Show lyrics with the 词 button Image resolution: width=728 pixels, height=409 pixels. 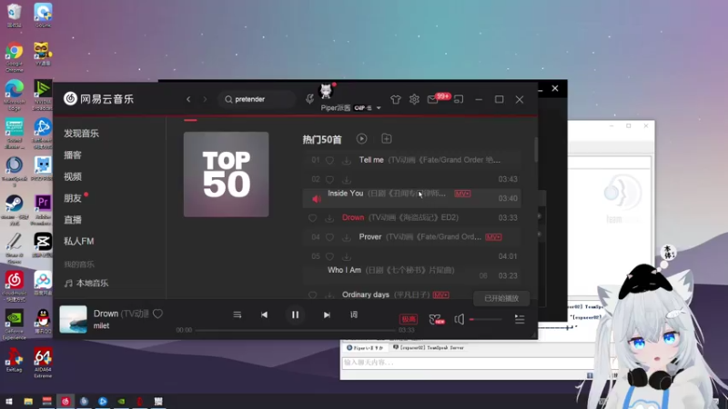[354, 314]
